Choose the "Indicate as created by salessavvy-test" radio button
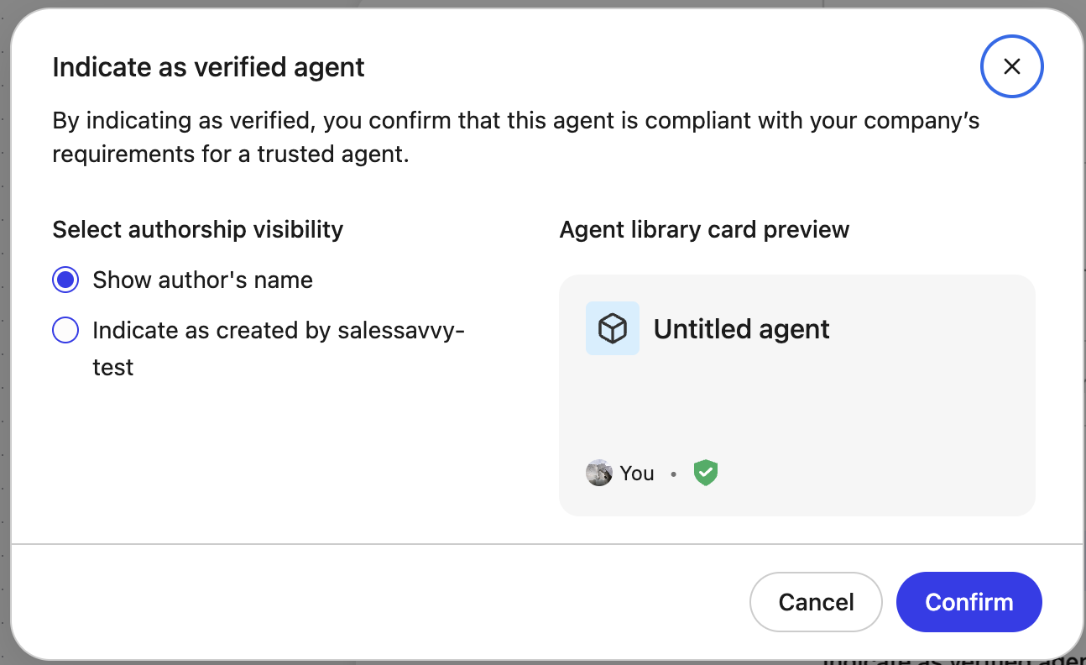Image resolution: width=1086 pixels, height=665 pixels. 65,331
